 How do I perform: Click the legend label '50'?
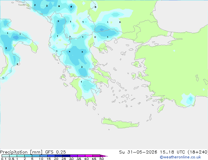point(101,159)
